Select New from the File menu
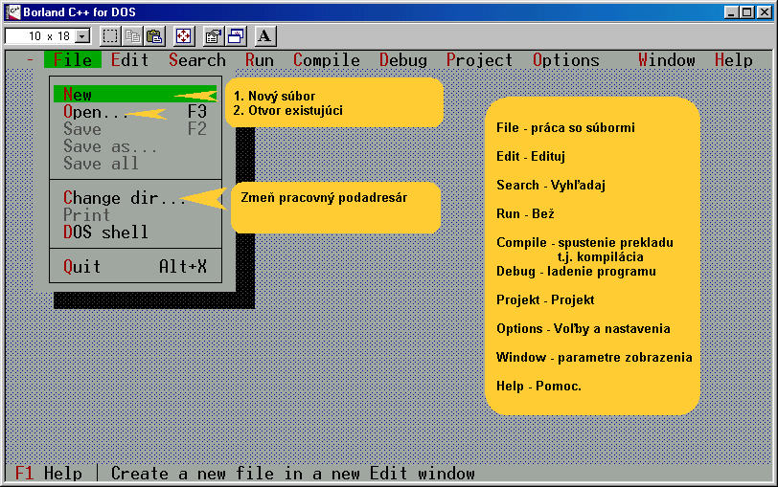778x487 pixels. [x=78, y=95]
